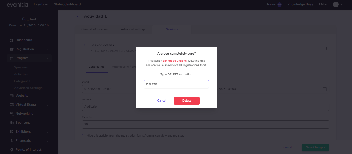Switch to the Advanced settings tab
This screenshot has width=352, height=154.
click(133, 29)
